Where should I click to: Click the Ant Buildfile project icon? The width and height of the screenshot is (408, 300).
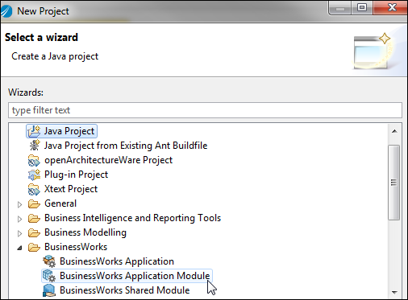35,146
